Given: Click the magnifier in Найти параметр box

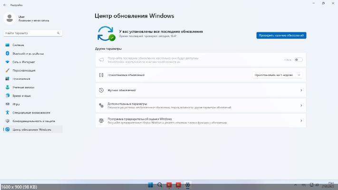Looking at the screenshot, I should (58, 33).
